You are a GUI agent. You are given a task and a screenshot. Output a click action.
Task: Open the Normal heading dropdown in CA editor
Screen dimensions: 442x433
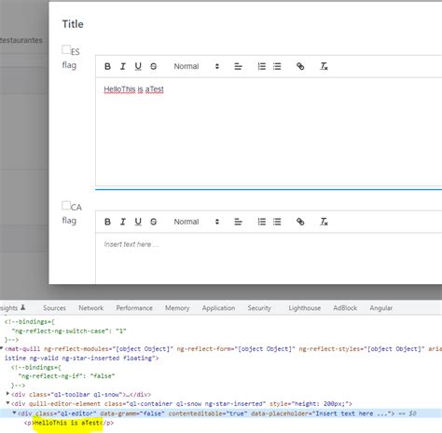click(x=197, y=222)
